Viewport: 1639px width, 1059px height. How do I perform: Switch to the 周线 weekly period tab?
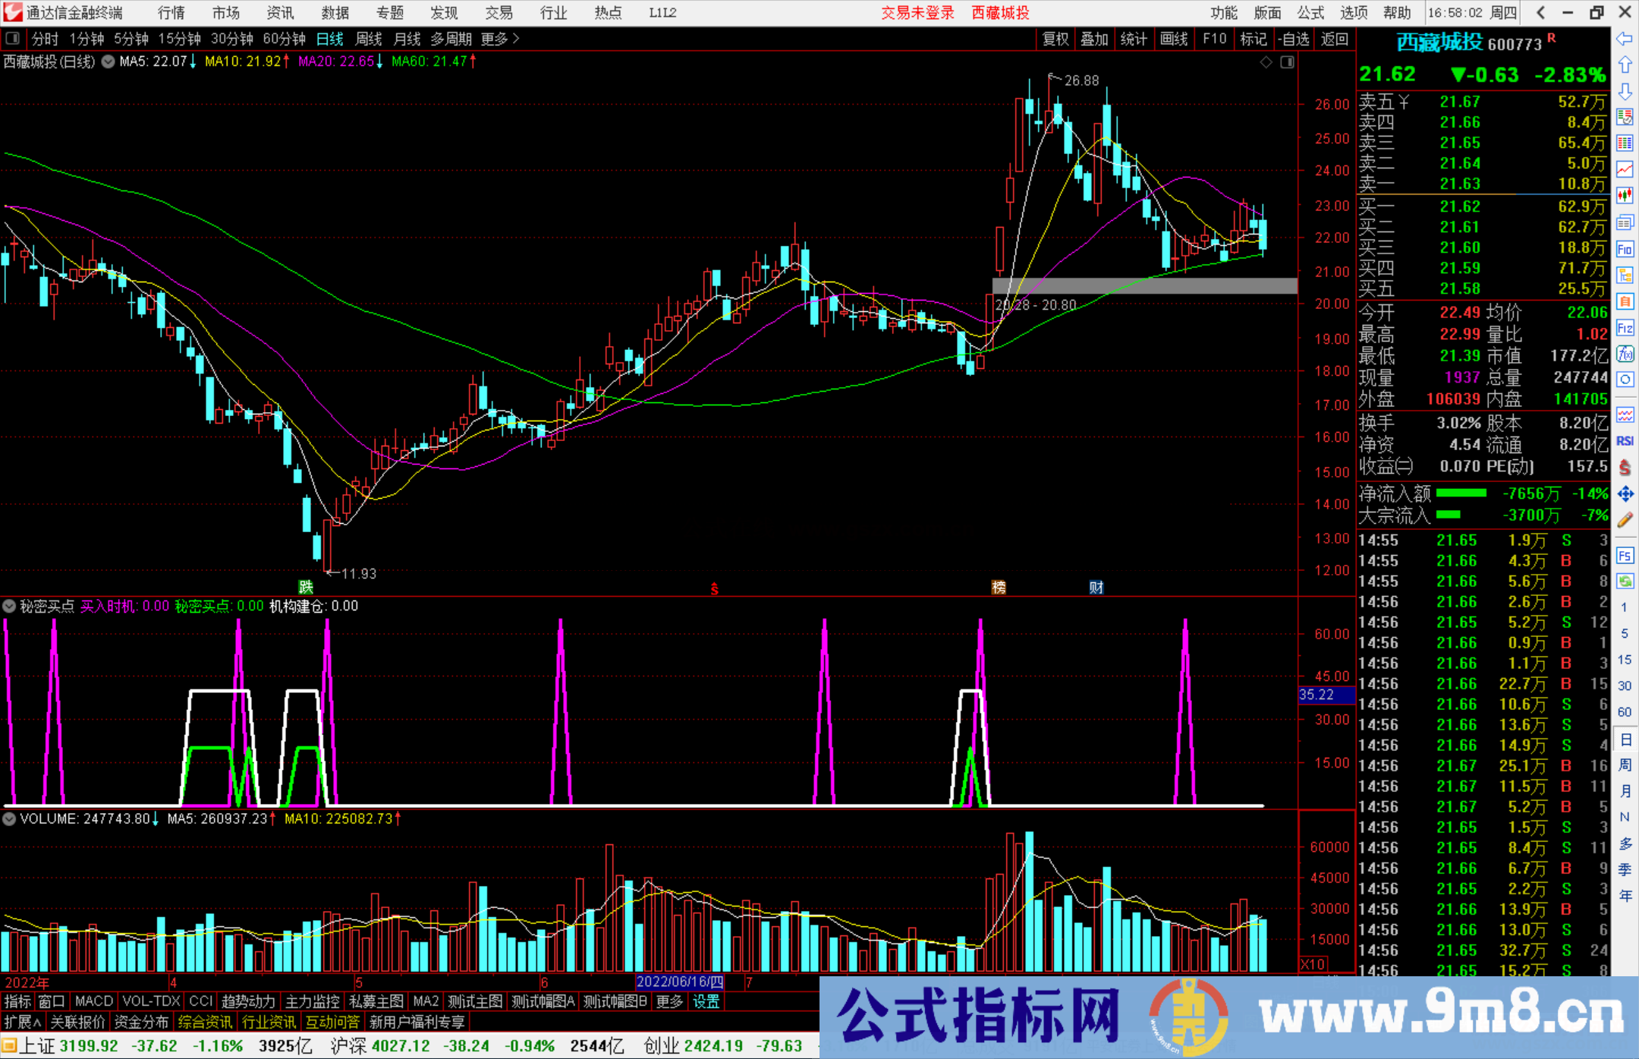[x=369, y=39]
